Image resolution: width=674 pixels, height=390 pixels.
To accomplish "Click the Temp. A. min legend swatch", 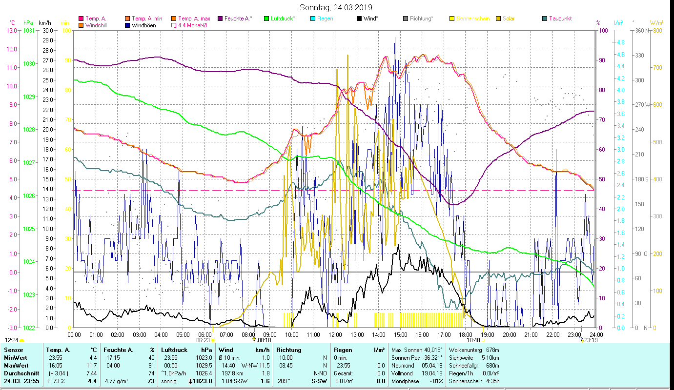I will [x=127, y=19].
